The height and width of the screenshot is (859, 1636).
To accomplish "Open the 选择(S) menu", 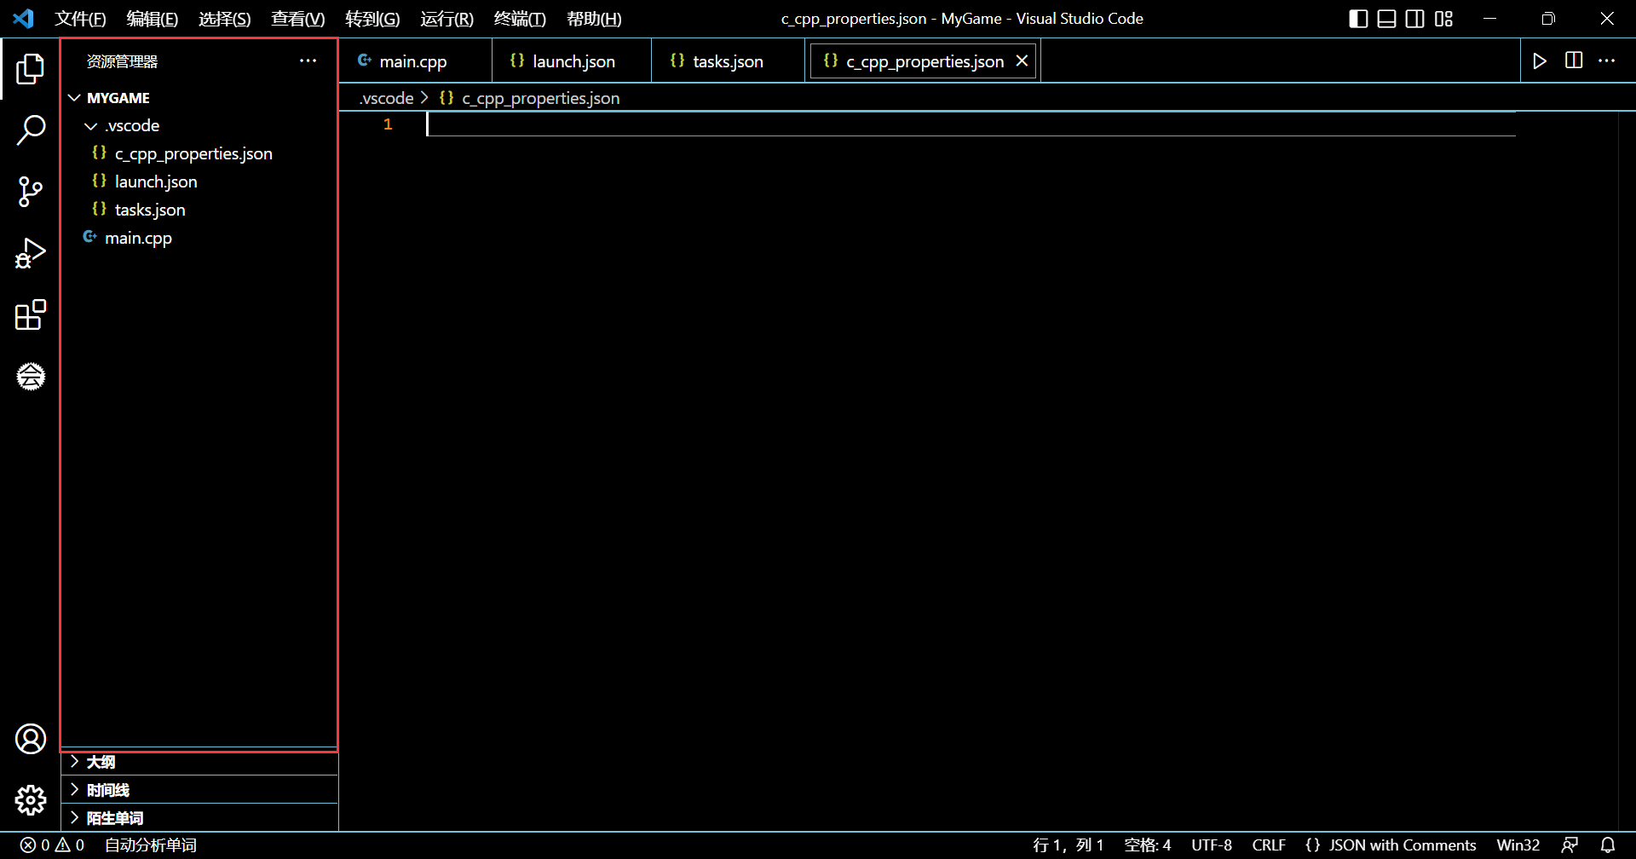I will click(225, 19).
